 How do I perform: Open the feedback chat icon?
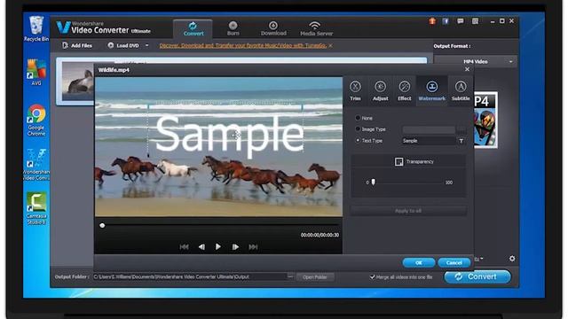(x=461, y=21)
